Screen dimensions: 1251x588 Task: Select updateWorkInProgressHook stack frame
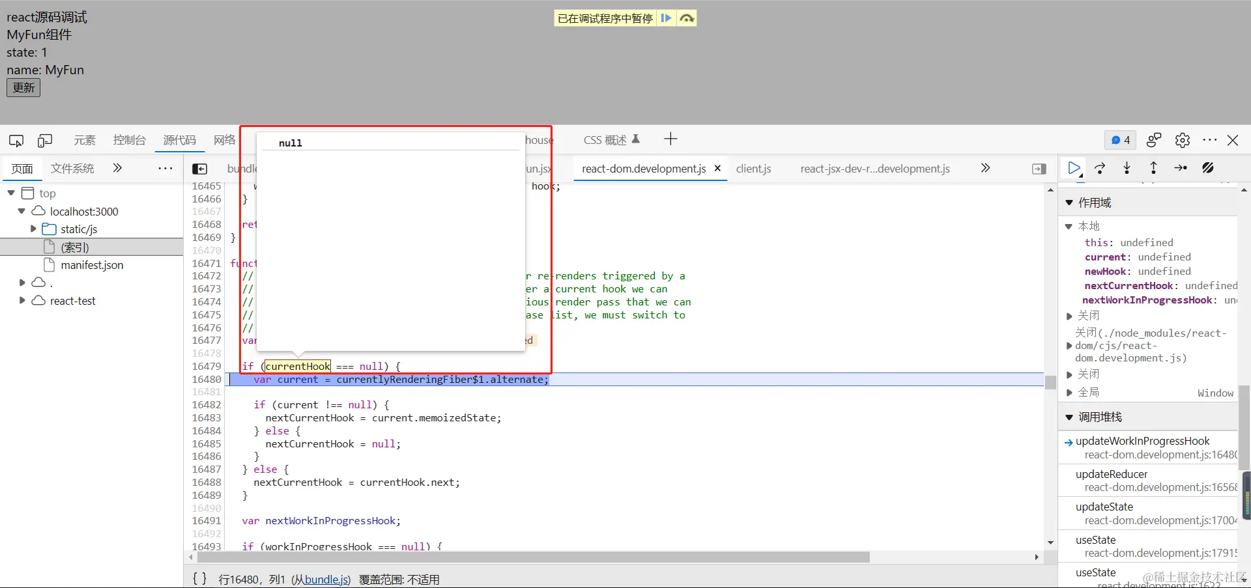tap(1148, 447)
